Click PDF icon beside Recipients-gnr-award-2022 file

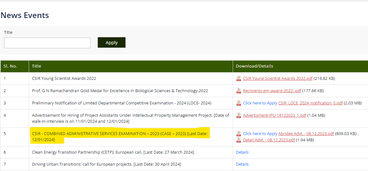point(238,91)
